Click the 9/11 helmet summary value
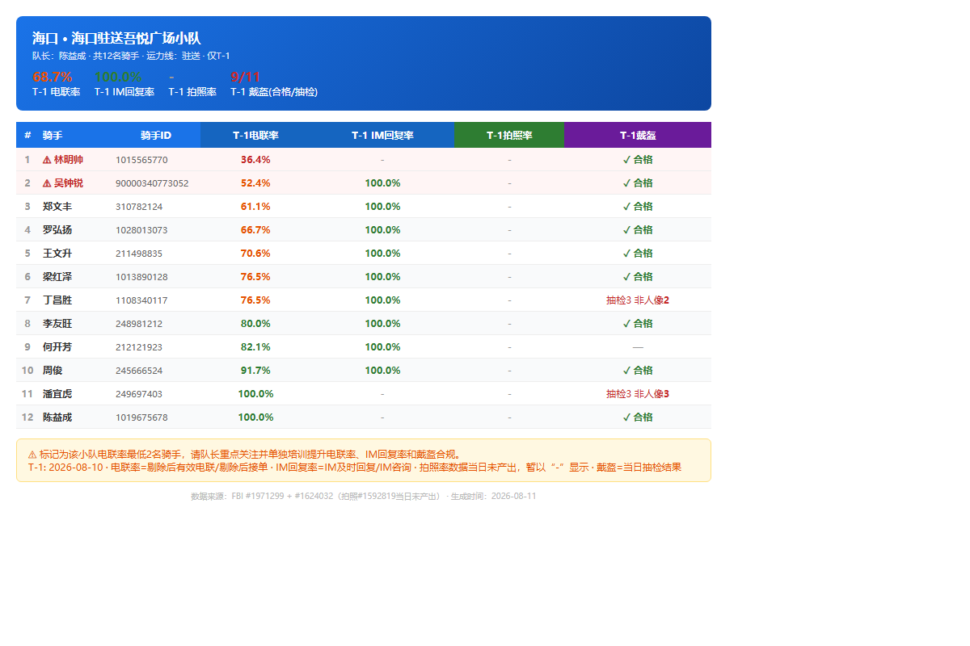Image resolution: width=970 pixels, height=646 pixels. tap(246, 78)
